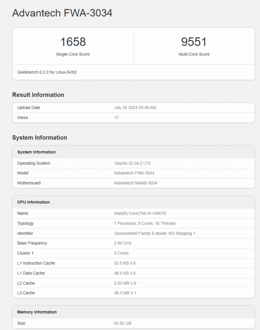Viewport: 260px width, 330px height.
Task: Select the Ubuntu 22.04.2 LTS value
Action: pyautogui.click(x=132, y=163)
